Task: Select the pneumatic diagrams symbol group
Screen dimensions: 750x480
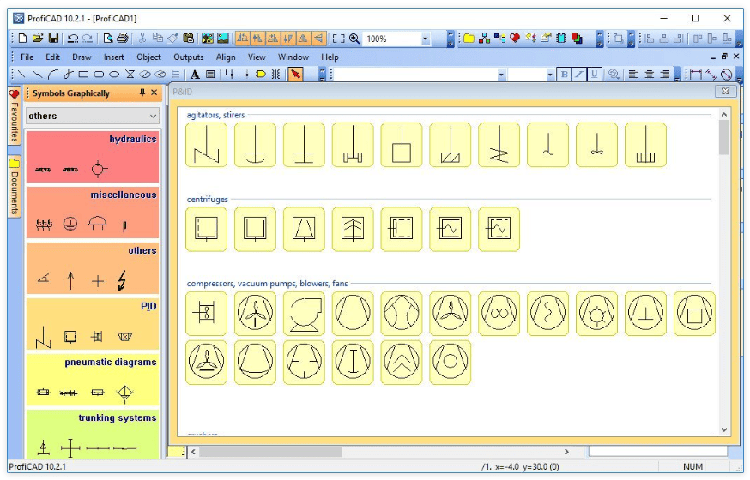Action: tap(93, 381)
